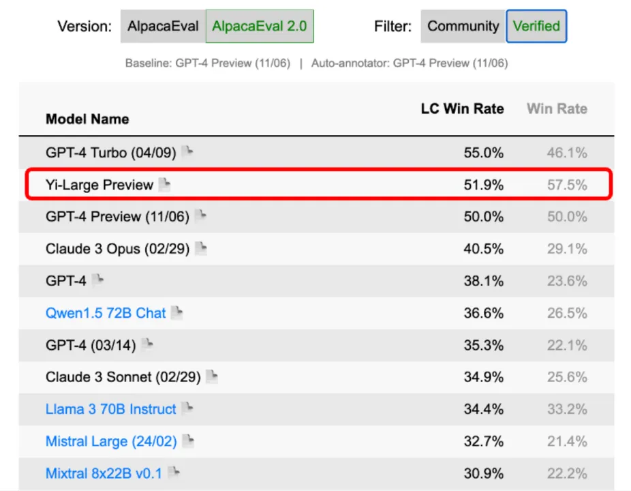
Task: Open the Llama 3 70B Instruct link
Action: point(110,409)
